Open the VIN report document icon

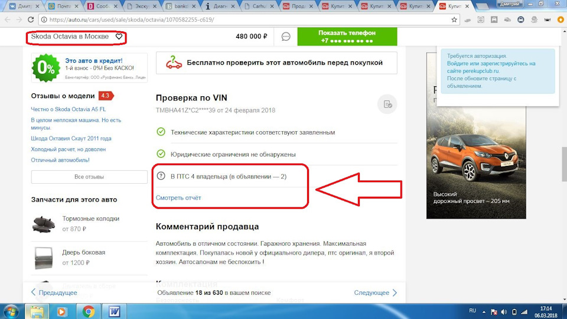387,104
